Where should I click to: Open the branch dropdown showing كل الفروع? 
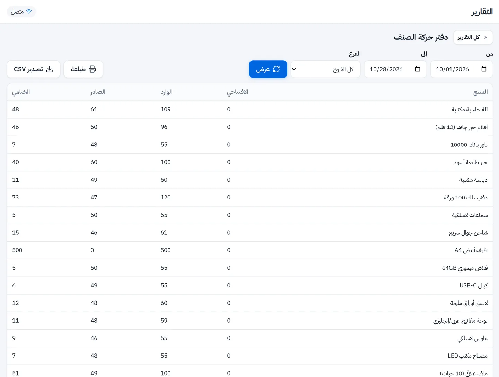(326, 69)
